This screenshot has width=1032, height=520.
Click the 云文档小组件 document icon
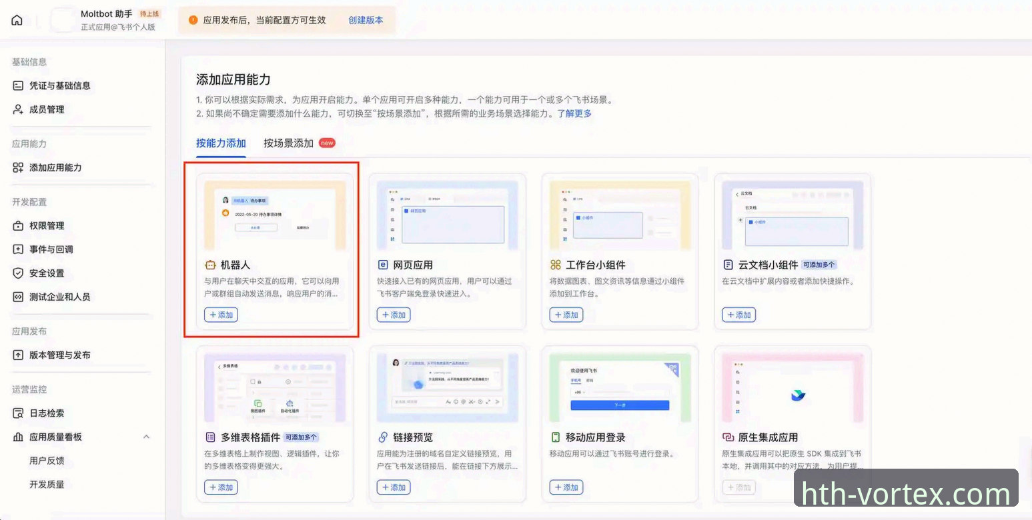coord(728,265)
